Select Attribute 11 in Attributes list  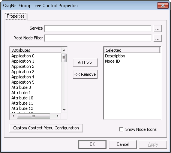pyautogui.click(x=22, y=103)
